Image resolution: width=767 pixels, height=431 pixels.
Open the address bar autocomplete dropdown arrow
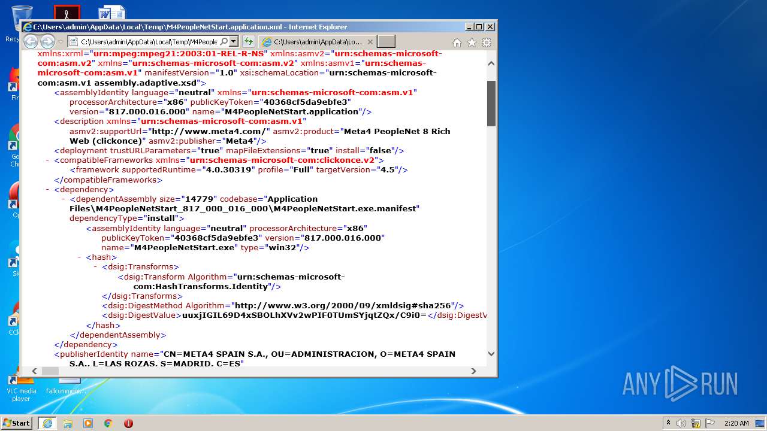pyautogui.click(x=234, y=42)
